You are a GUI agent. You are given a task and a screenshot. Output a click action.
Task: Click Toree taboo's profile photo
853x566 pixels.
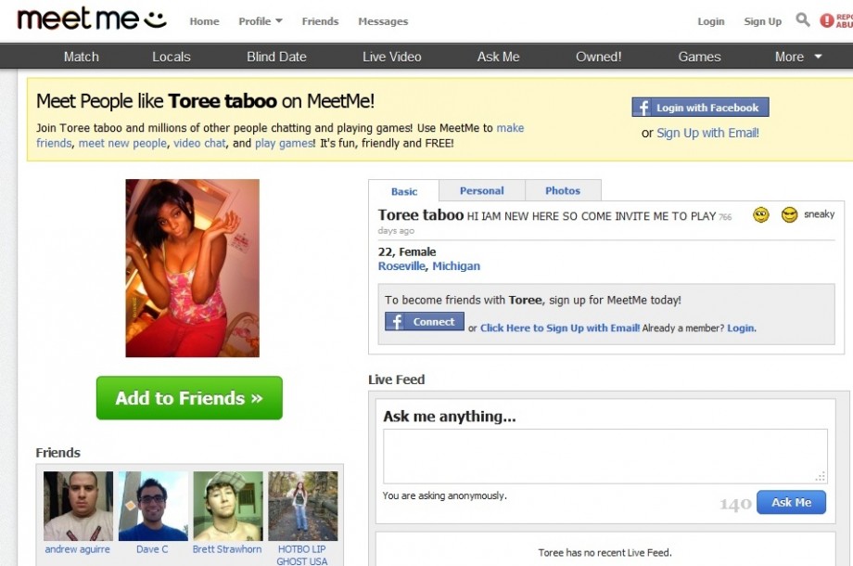click(x=193, y=268)
